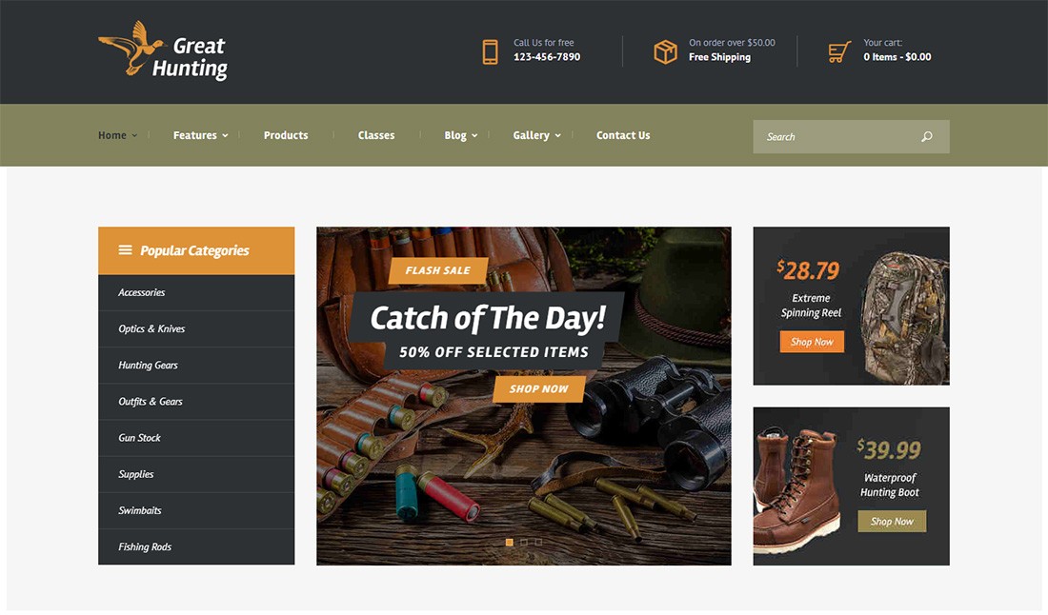Click the search magnifier icon
Screen dimensions: 1048x615
click(926, 137)
